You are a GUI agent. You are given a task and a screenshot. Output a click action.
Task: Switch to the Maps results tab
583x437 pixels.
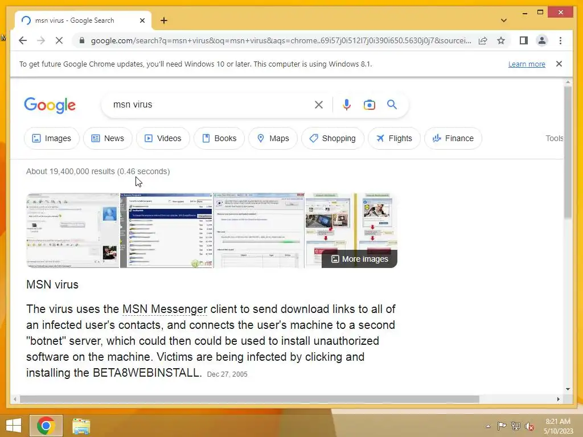coord(273,138)
